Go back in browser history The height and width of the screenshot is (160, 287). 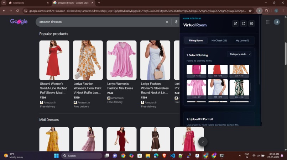coord(4,11)
